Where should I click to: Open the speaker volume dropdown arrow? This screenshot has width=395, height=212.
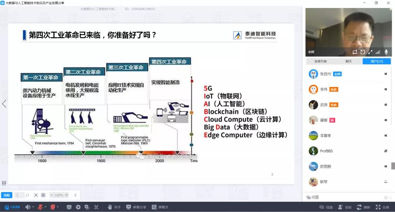pyautogui.click(x=33, y=207)
